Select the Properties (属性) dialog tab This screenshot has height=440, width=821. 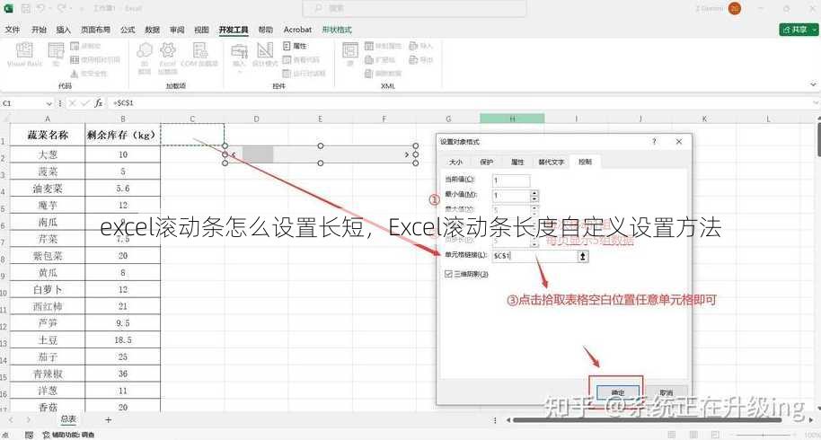[517, 163]
